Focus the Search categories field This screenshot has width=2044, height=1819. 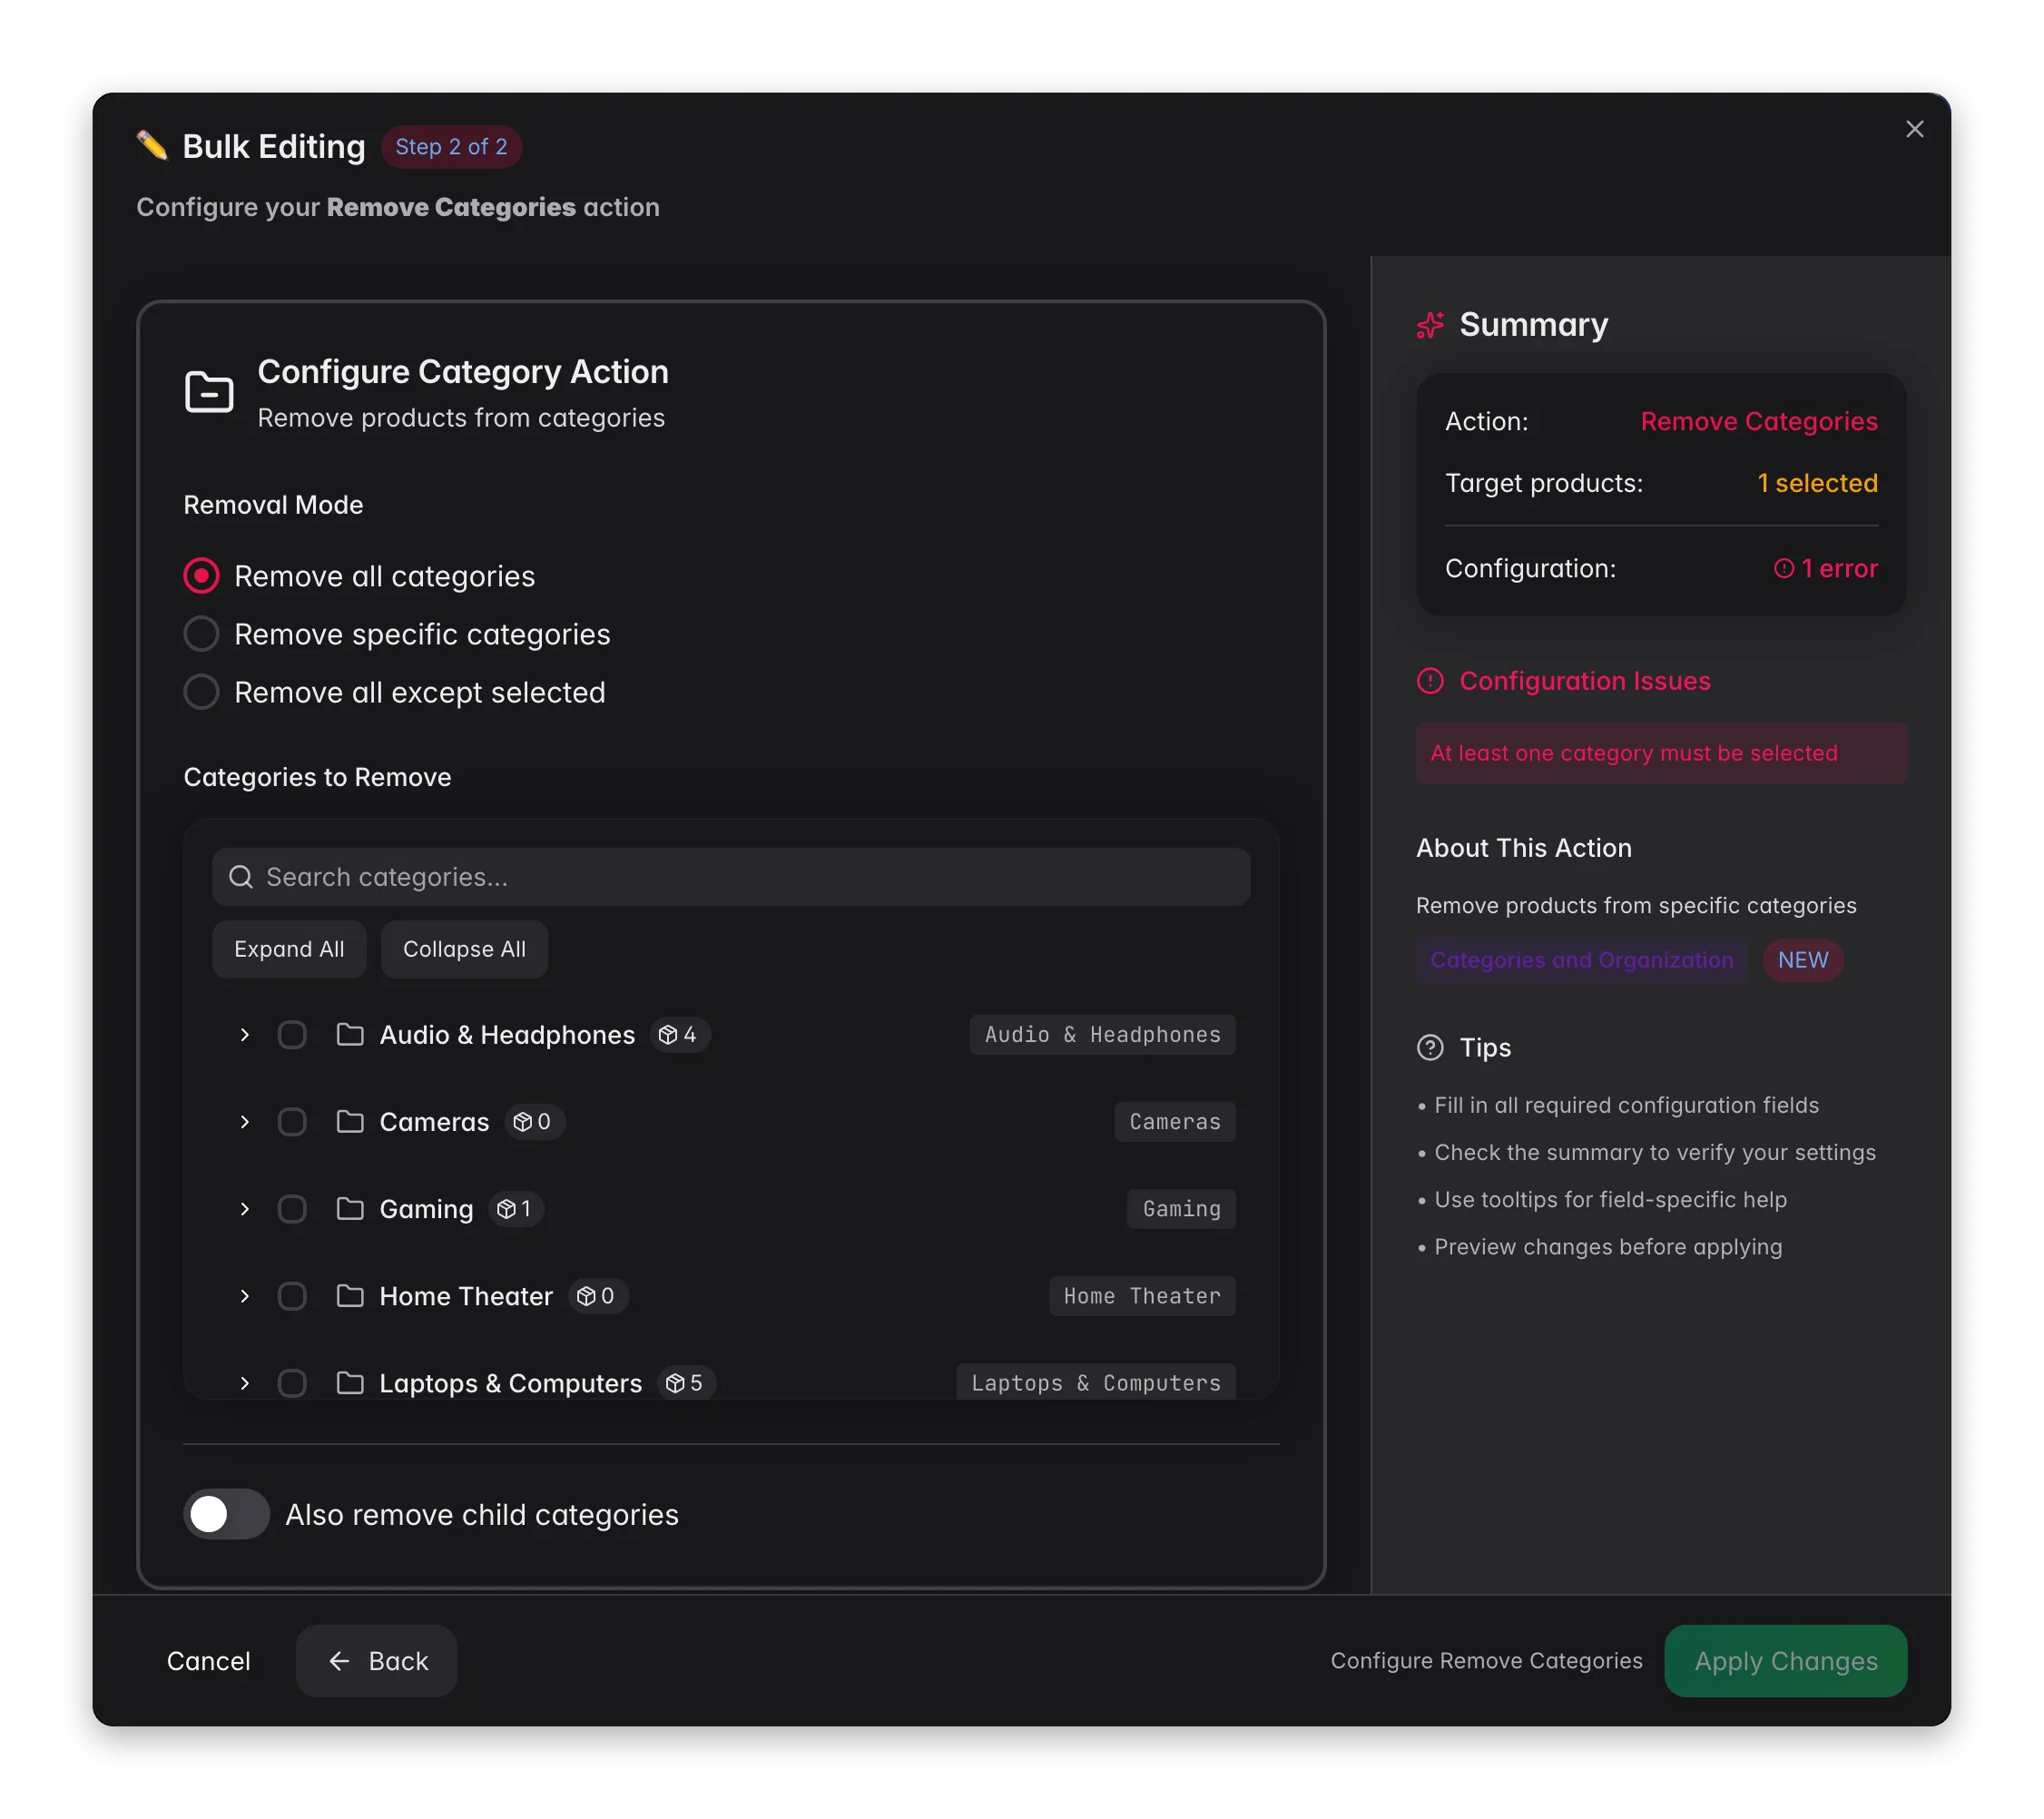731,877
